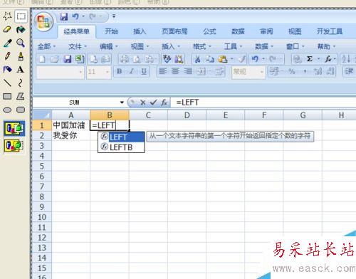
Task: Select the Pencil tool in Paint
Action: click(7, 56)
